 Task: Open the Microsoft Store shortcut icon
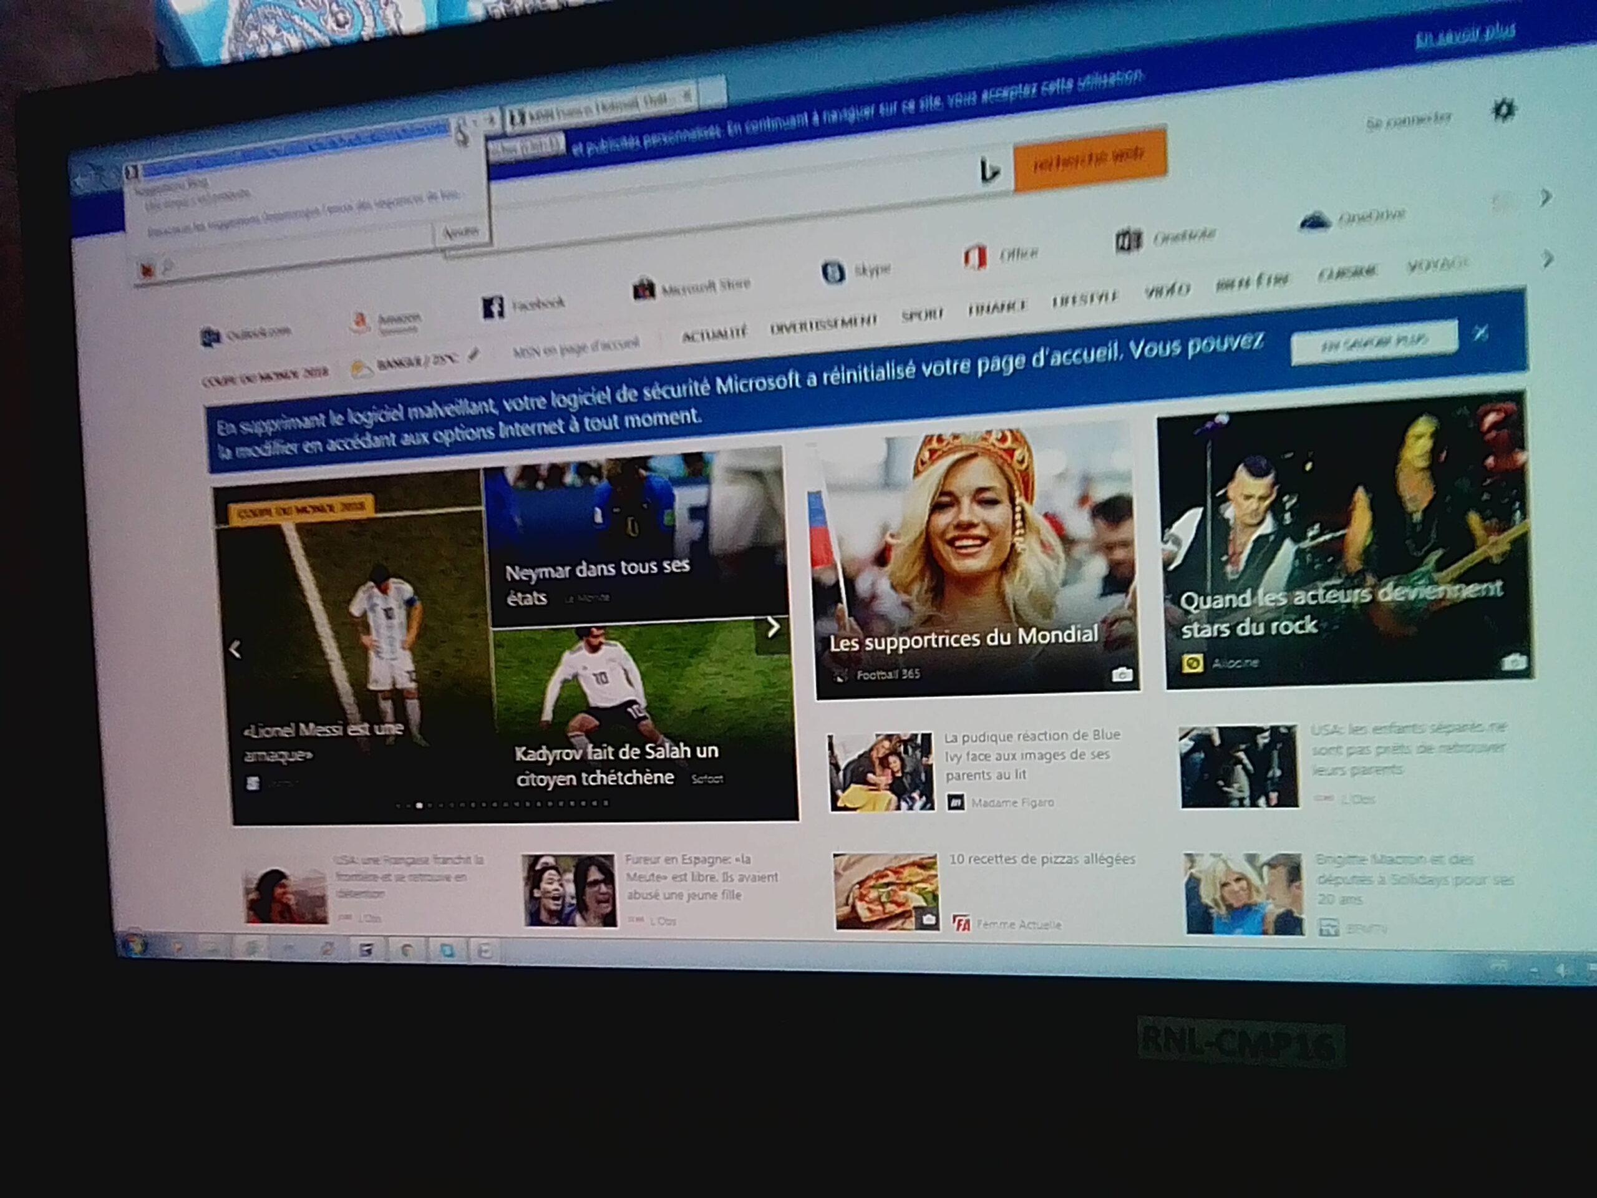coord(643,290)
